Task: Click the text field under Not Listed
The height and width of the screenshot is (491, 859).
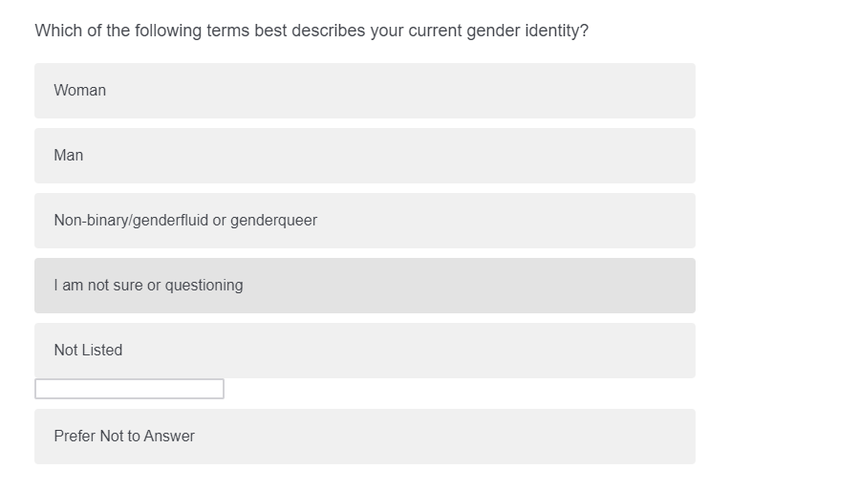Action: [x=129, y=389]
